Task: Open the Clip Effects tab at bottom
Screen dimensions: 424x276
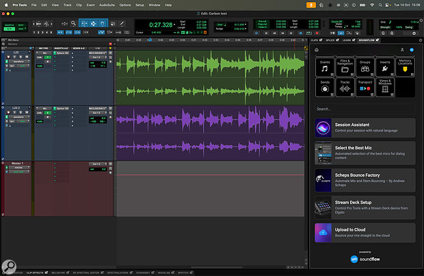Action: (37, 273)
